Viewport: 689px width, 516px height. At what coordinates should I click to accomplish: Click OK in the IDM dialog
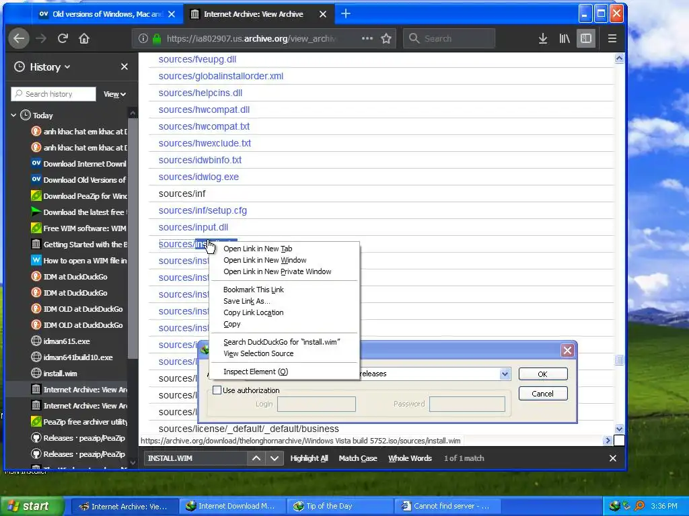[543, 374]
